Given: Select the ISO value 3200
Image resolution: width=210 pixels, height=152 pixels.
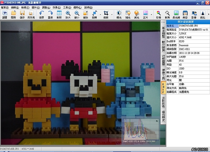Looking at the screenshot, I should coord(181,68).
